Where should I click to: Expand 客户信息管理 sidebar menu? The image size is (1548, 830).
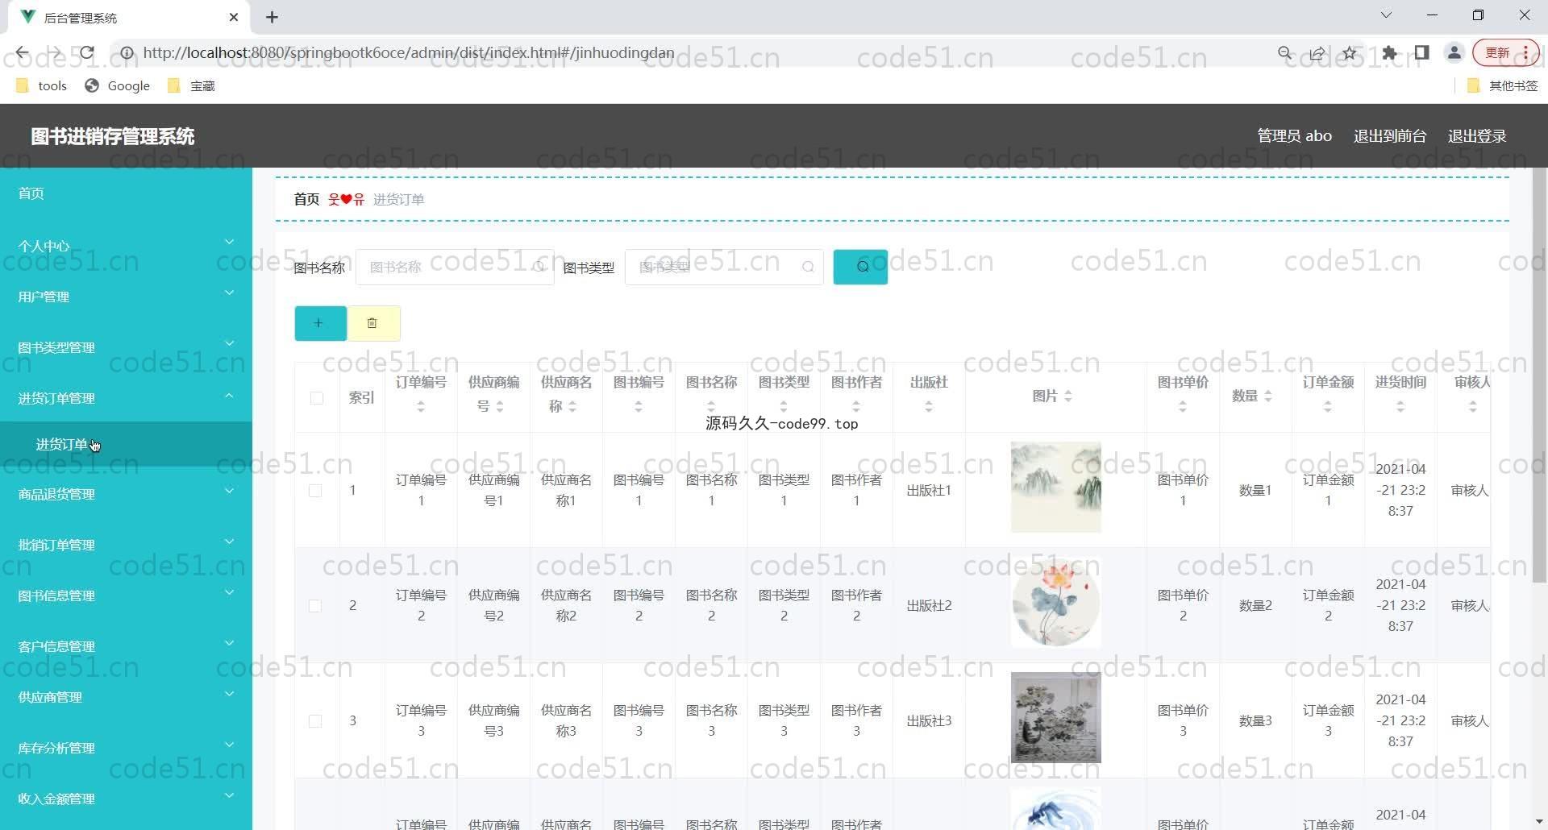pos(126,646)
